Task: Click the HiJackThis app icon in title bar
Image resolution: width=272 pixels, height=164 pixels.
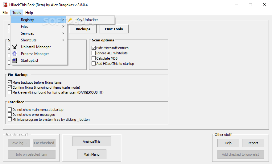Action: click(x=5, y=5)
